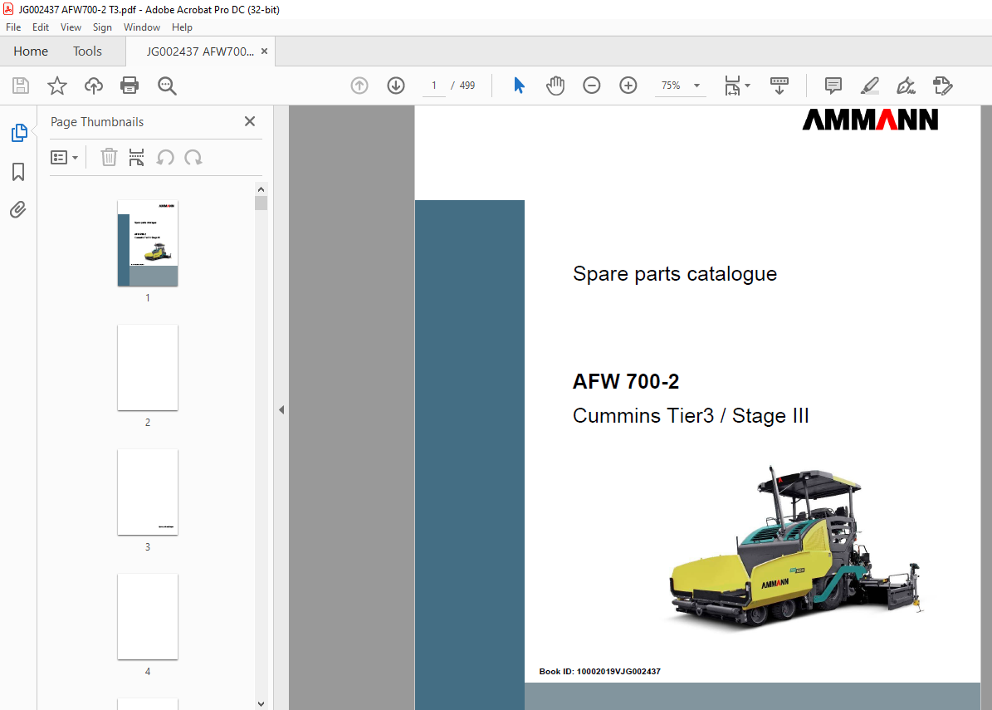992x710 pixels.
Task: Click the Save file icon
Action: (x=21, y=86)
